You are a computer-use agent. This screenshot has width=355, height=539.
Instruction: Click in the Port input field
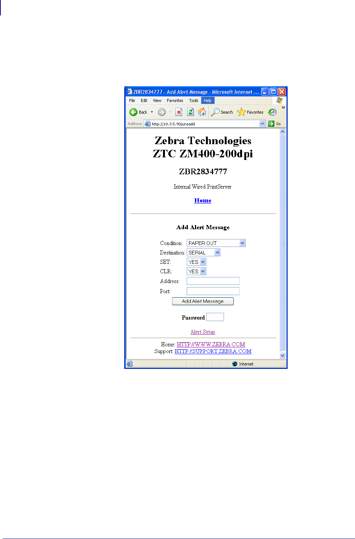coord(213,291)
